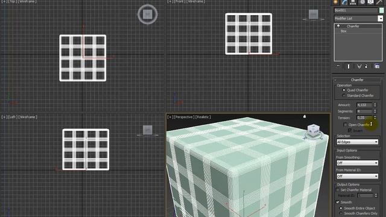
Task: Open the Display command panel tab
Action: coord(370,2)
